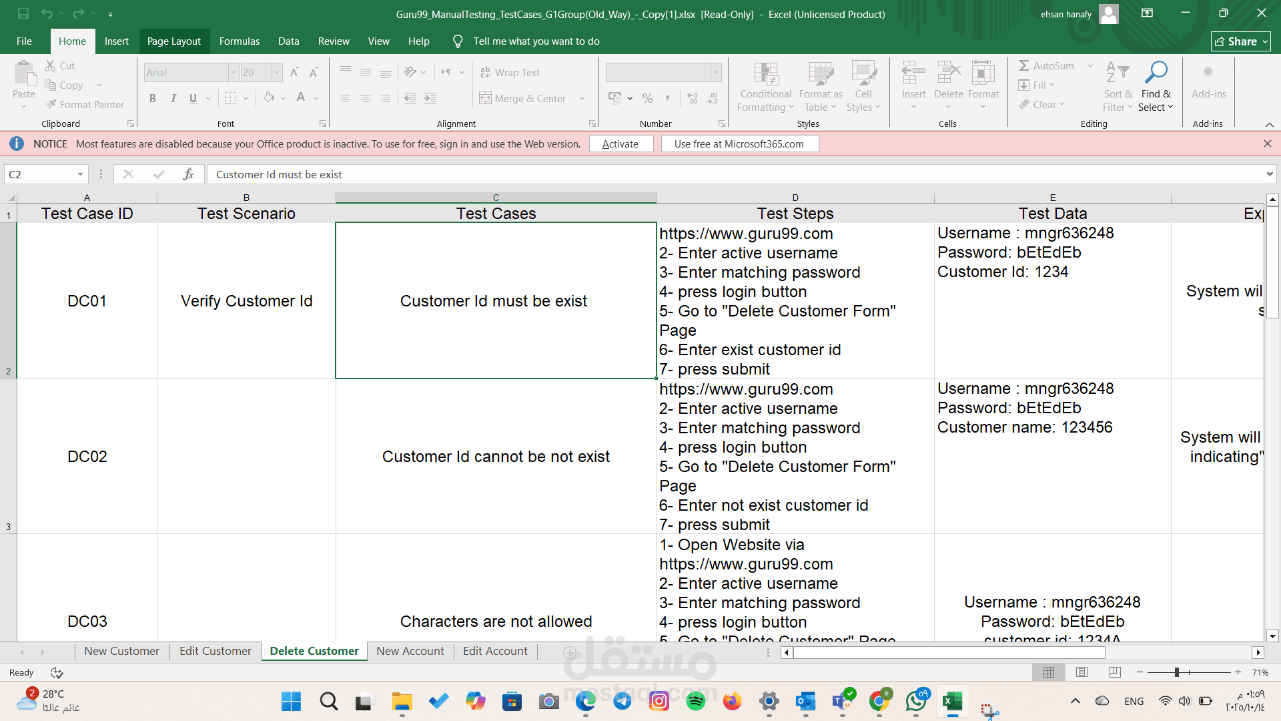1281x721 pixels.
Task: Click the Tell me lightbulb icon
Action: pyautogui.click(x=458, y=41)
